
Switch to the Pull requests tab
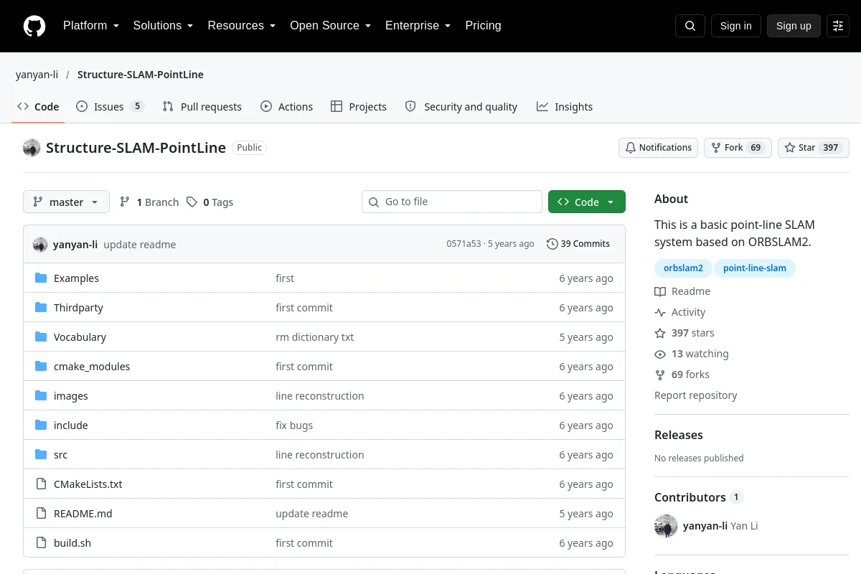coord(202,107)
